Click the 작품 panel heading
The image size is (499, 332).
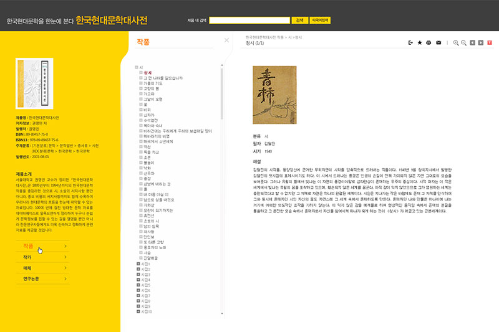(x=143, y=42)
